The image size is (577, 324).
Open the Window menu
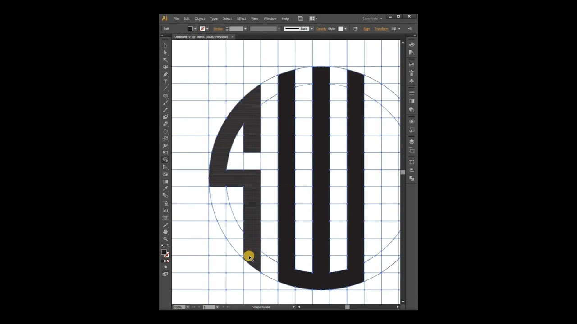point(270,18)
